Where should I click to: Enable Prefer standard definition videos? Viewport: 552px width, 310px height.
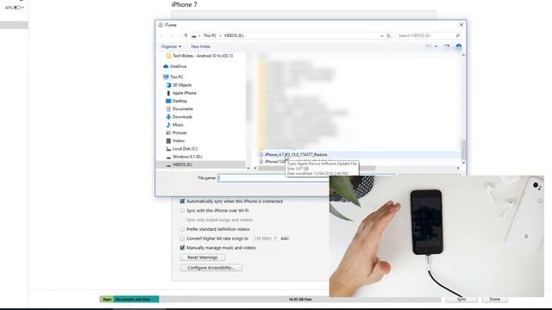point(182,229)
